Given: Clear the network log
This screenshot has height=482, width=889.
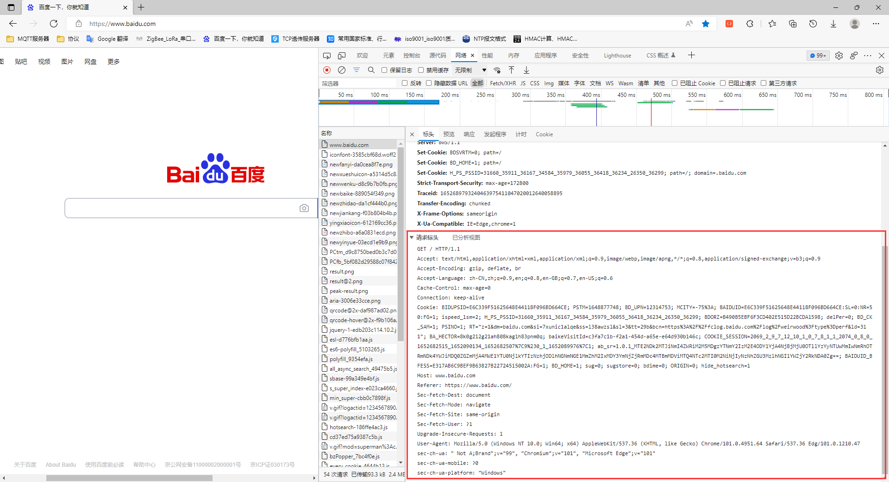Looking at the screenshot, I should 342,70.
